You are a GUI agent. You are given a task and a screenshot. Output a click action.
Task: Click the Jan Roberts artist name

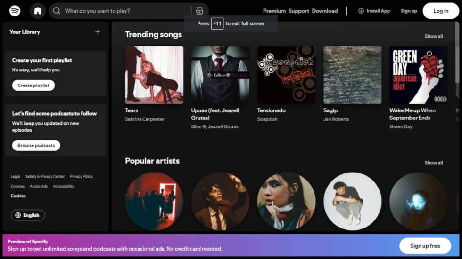[336, 119]
